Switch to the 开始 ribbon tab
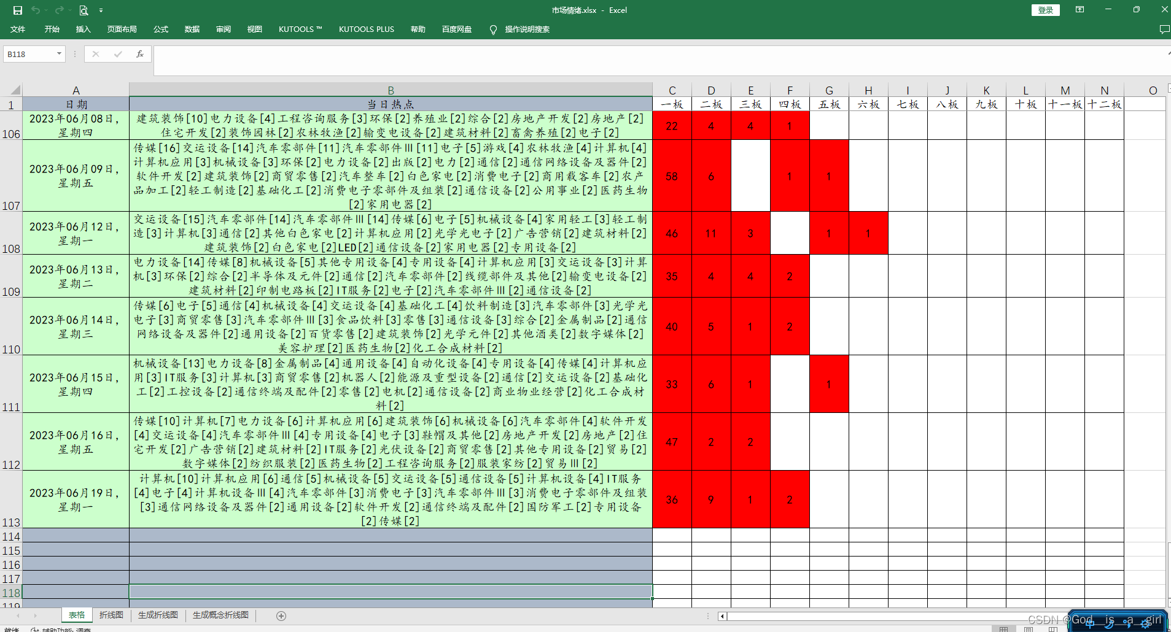 coord(52,29)
